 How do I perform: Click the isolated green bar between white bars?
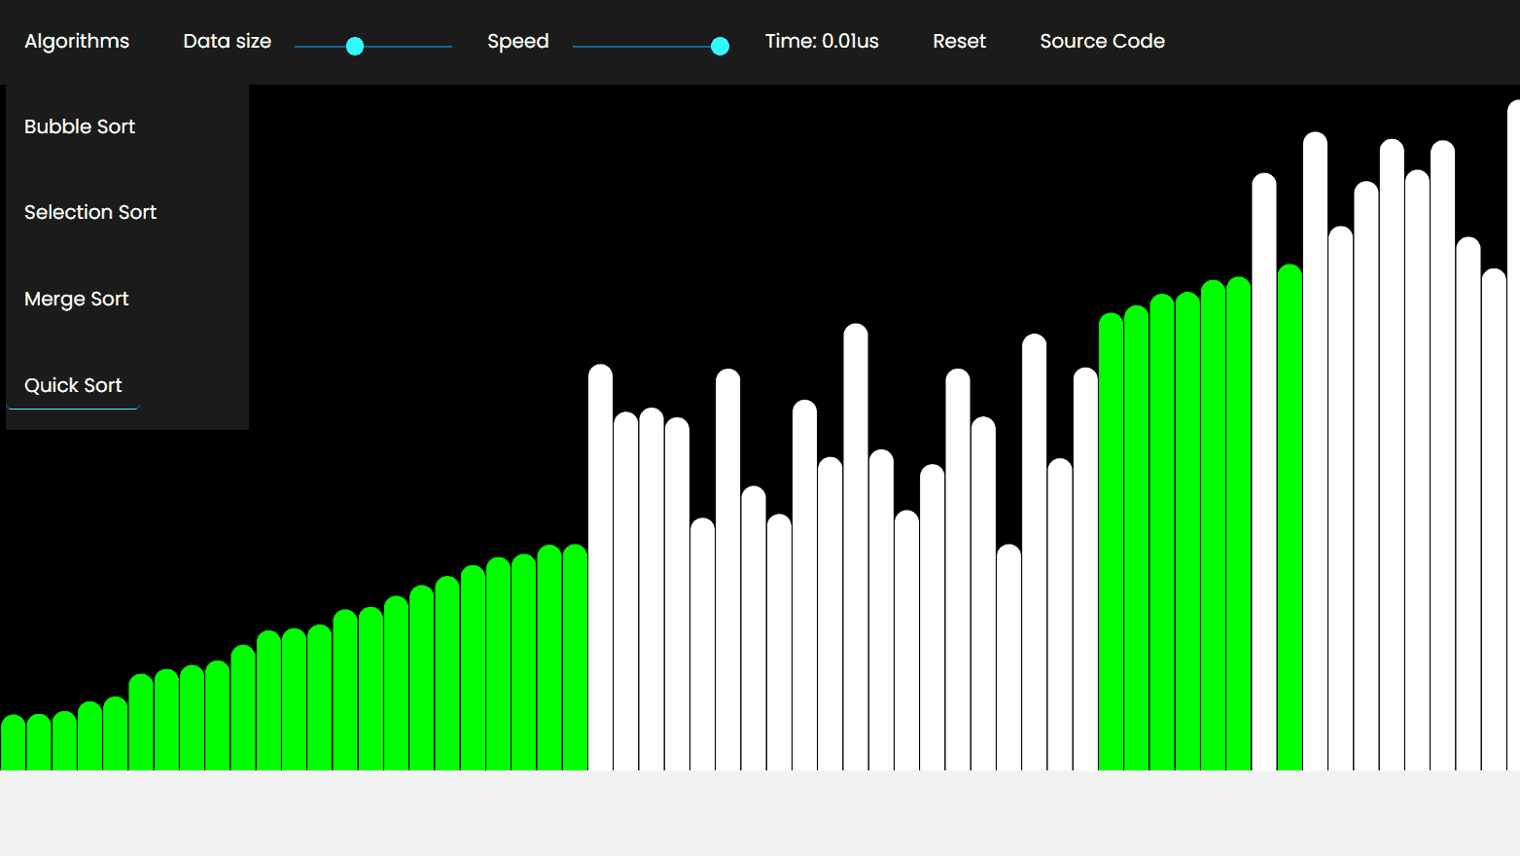point(1290,516)
